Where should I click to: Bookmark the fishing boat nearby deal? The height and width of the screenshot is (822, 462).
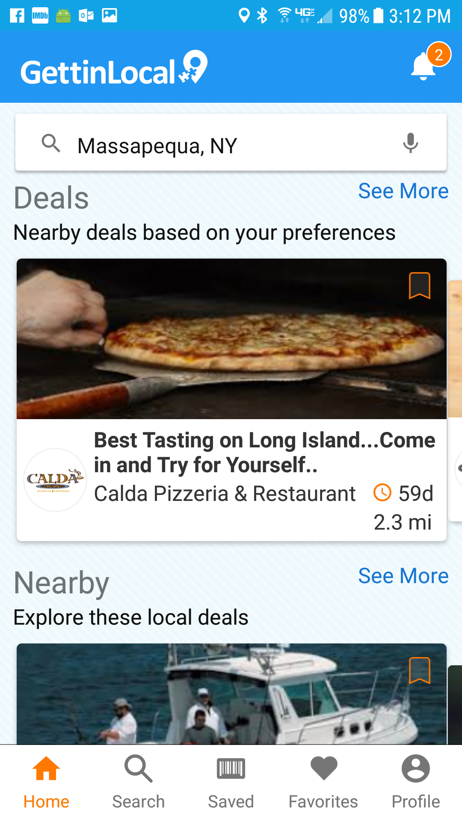click(x=419, y=670)
